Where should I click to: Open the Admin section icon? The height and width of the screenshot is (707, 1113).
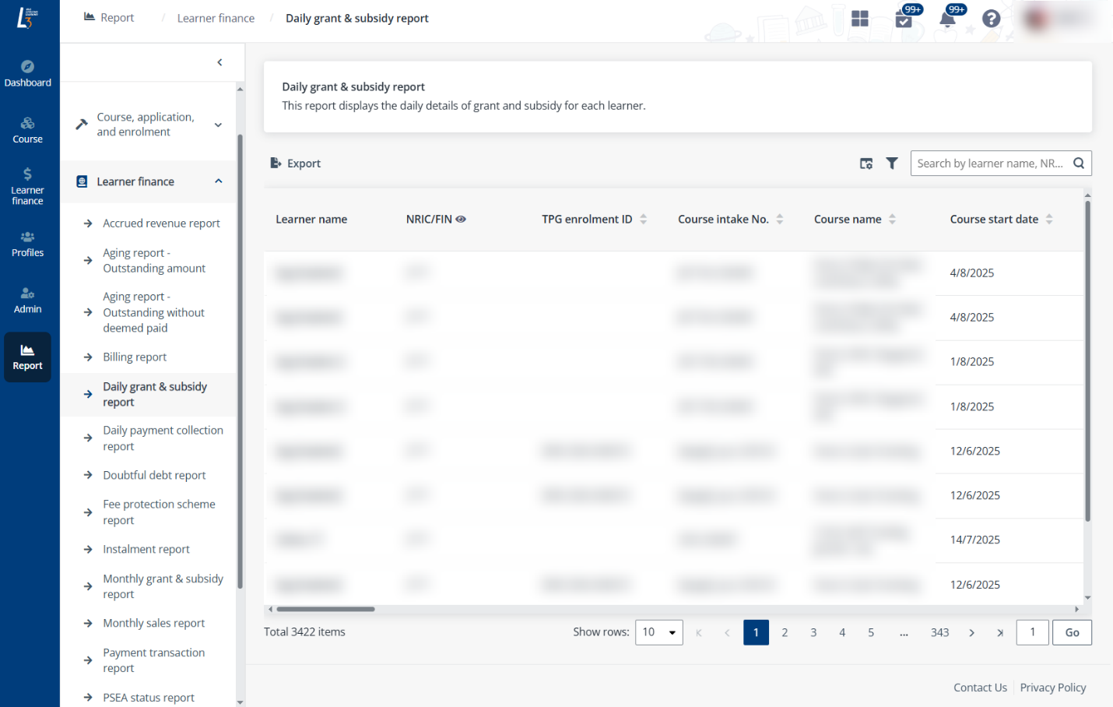click(28, 299)
